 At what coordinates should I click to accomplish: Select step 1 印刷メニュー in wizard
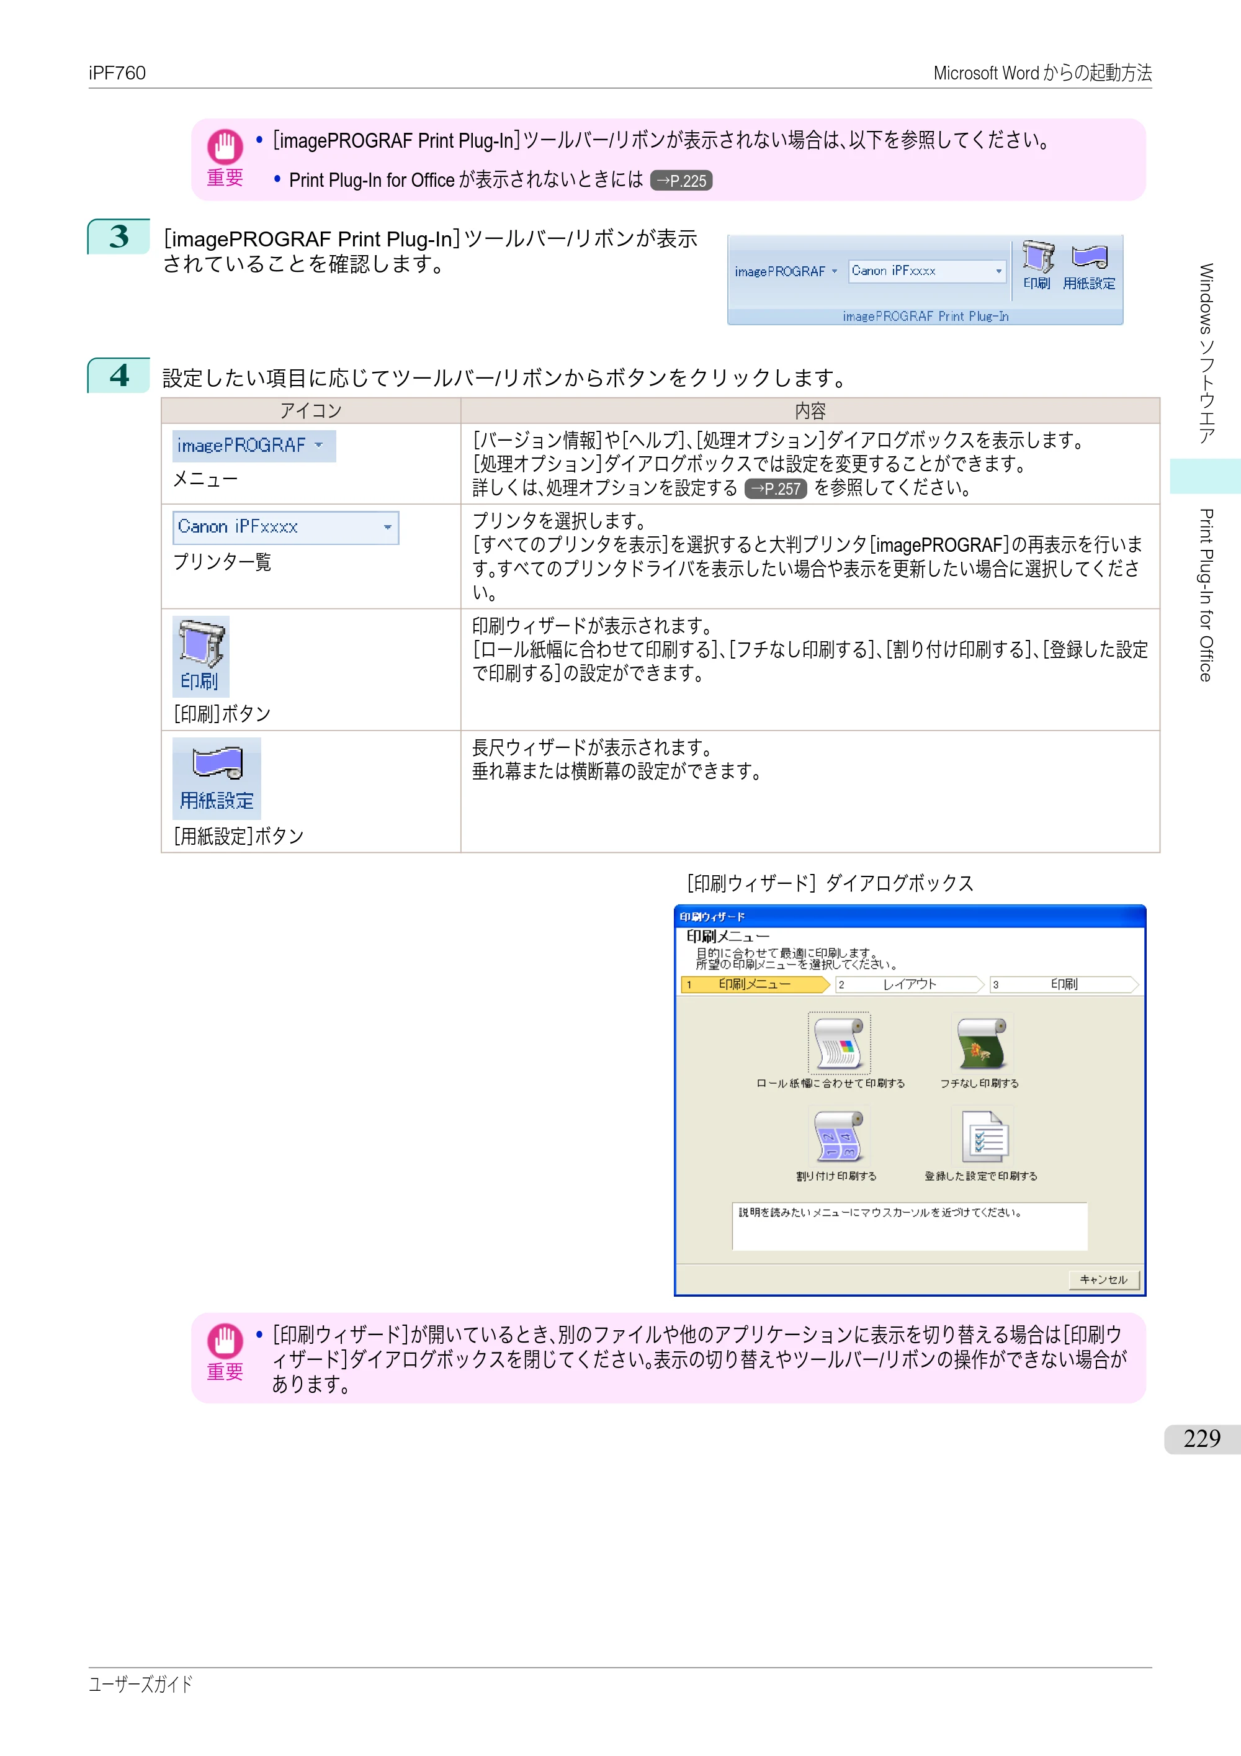pos(755,984)
